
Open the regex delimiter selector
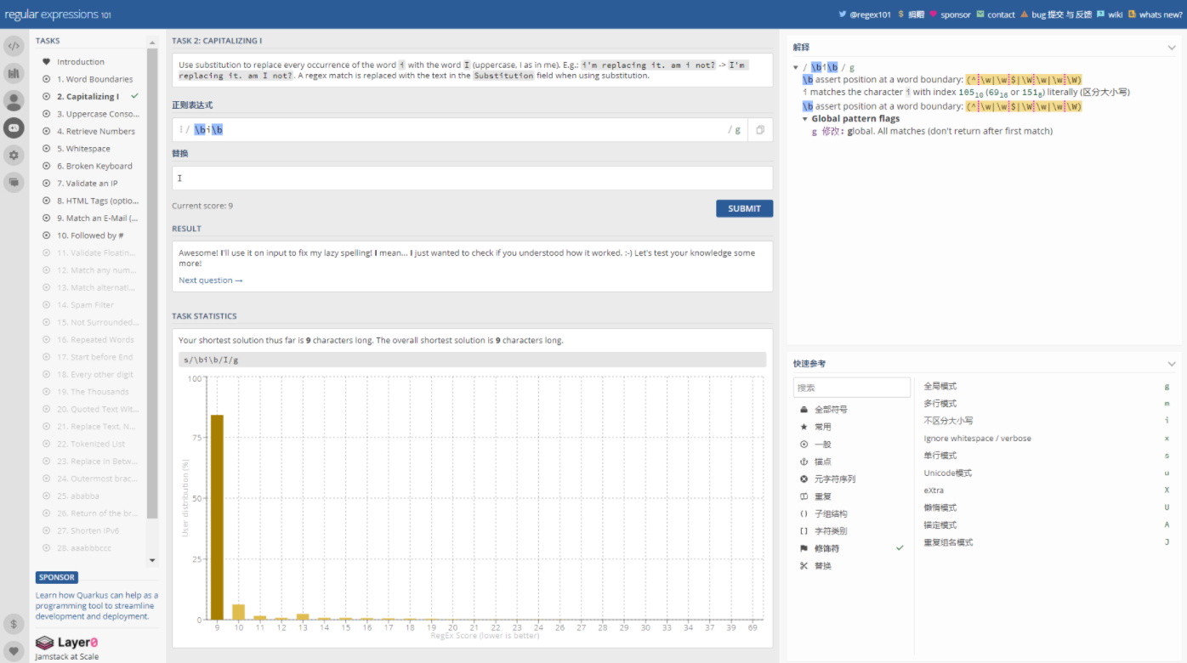pyautogui.click(x=180, y=130)
